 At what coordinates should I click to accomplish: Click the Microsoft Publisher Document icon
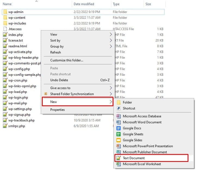(x=118, y=152)
